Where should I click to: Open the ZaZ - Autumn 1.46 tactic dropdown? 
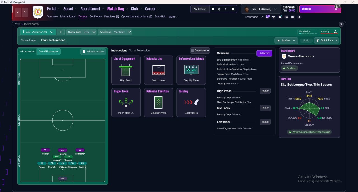click(x=38, y=32)
